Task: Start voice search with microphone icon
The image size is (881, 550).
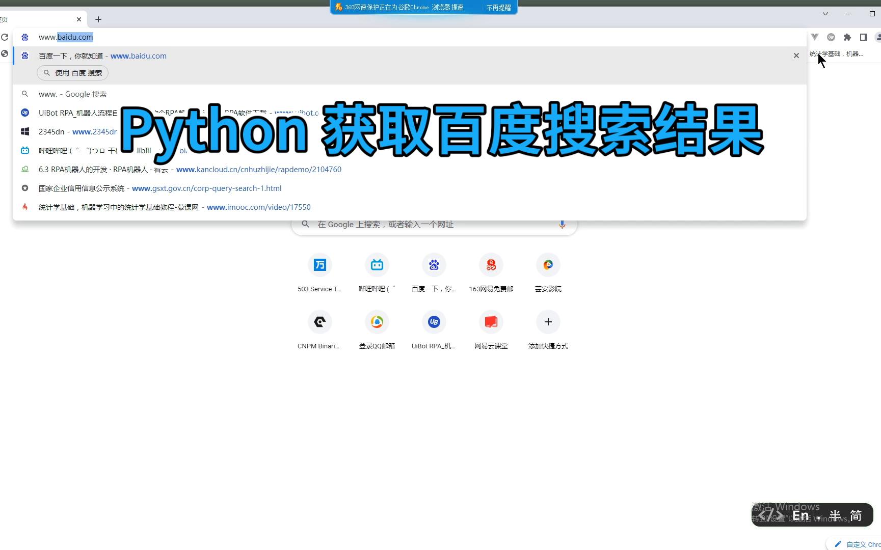Action: click(x=562, y=225)
